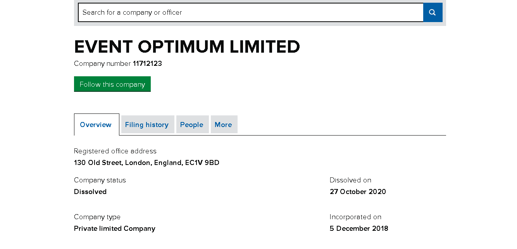
Task: Focus the company or officer search field
Action: [250, 12]
